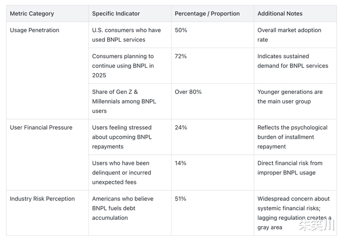341x239 pixels.
Task: Select the Additional Notes column header
Action: (280, 13)
